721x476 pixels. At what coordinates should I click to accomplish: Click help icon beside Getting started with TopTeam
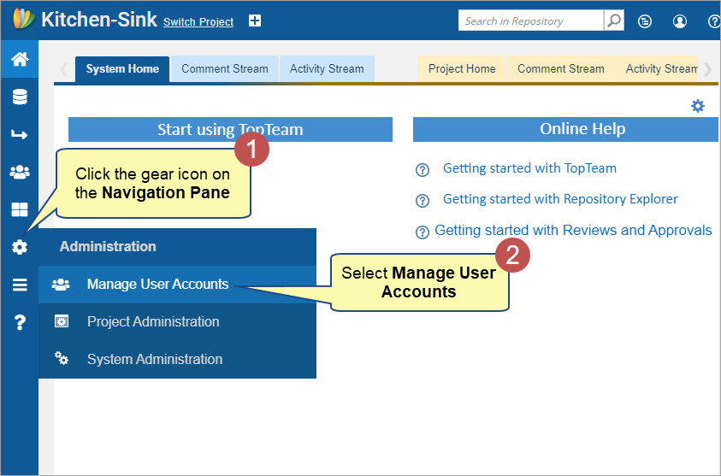423,170
